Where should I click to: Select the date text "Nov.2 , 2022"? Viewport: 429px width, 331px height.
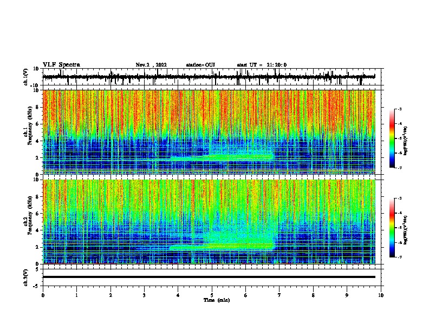(x=151, y=65)
